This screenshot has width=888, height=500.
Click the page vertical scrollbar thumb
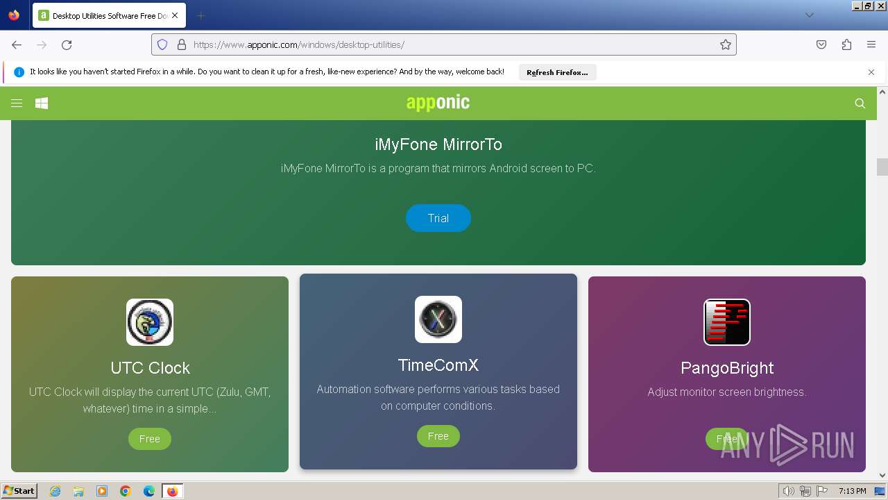pyautogui.click(x=882, y=167)
